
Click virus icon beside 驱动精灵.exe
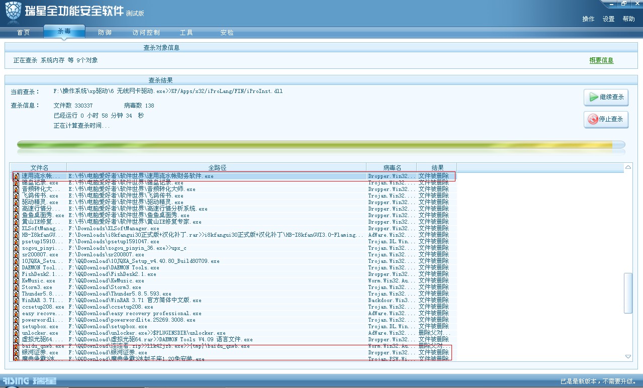point(16,203)
